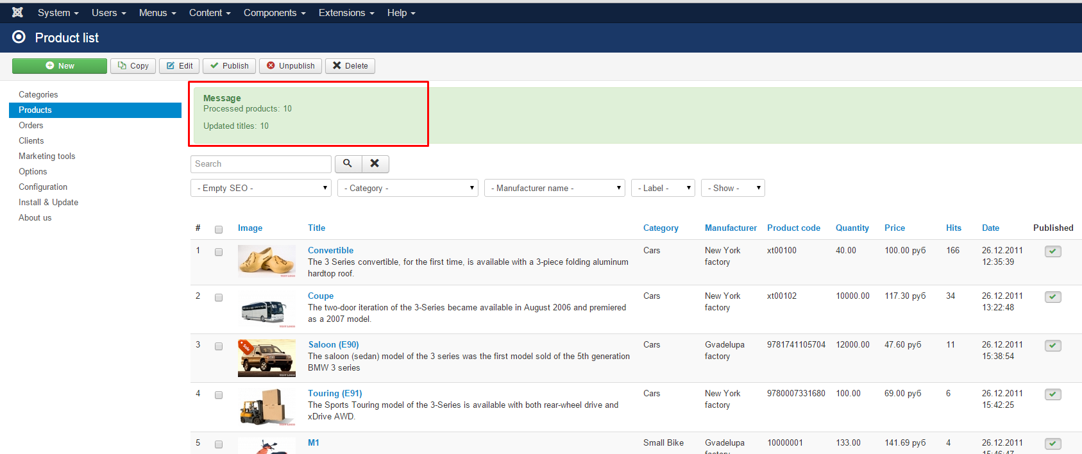Expand the Category filter dropdown
This screenshot has height=454, width=1082.
coord(407,188)
